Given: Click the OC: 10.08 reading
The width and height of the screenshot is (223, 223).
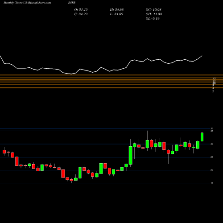Looking at the screenshot, I should [x=153, y=10].
